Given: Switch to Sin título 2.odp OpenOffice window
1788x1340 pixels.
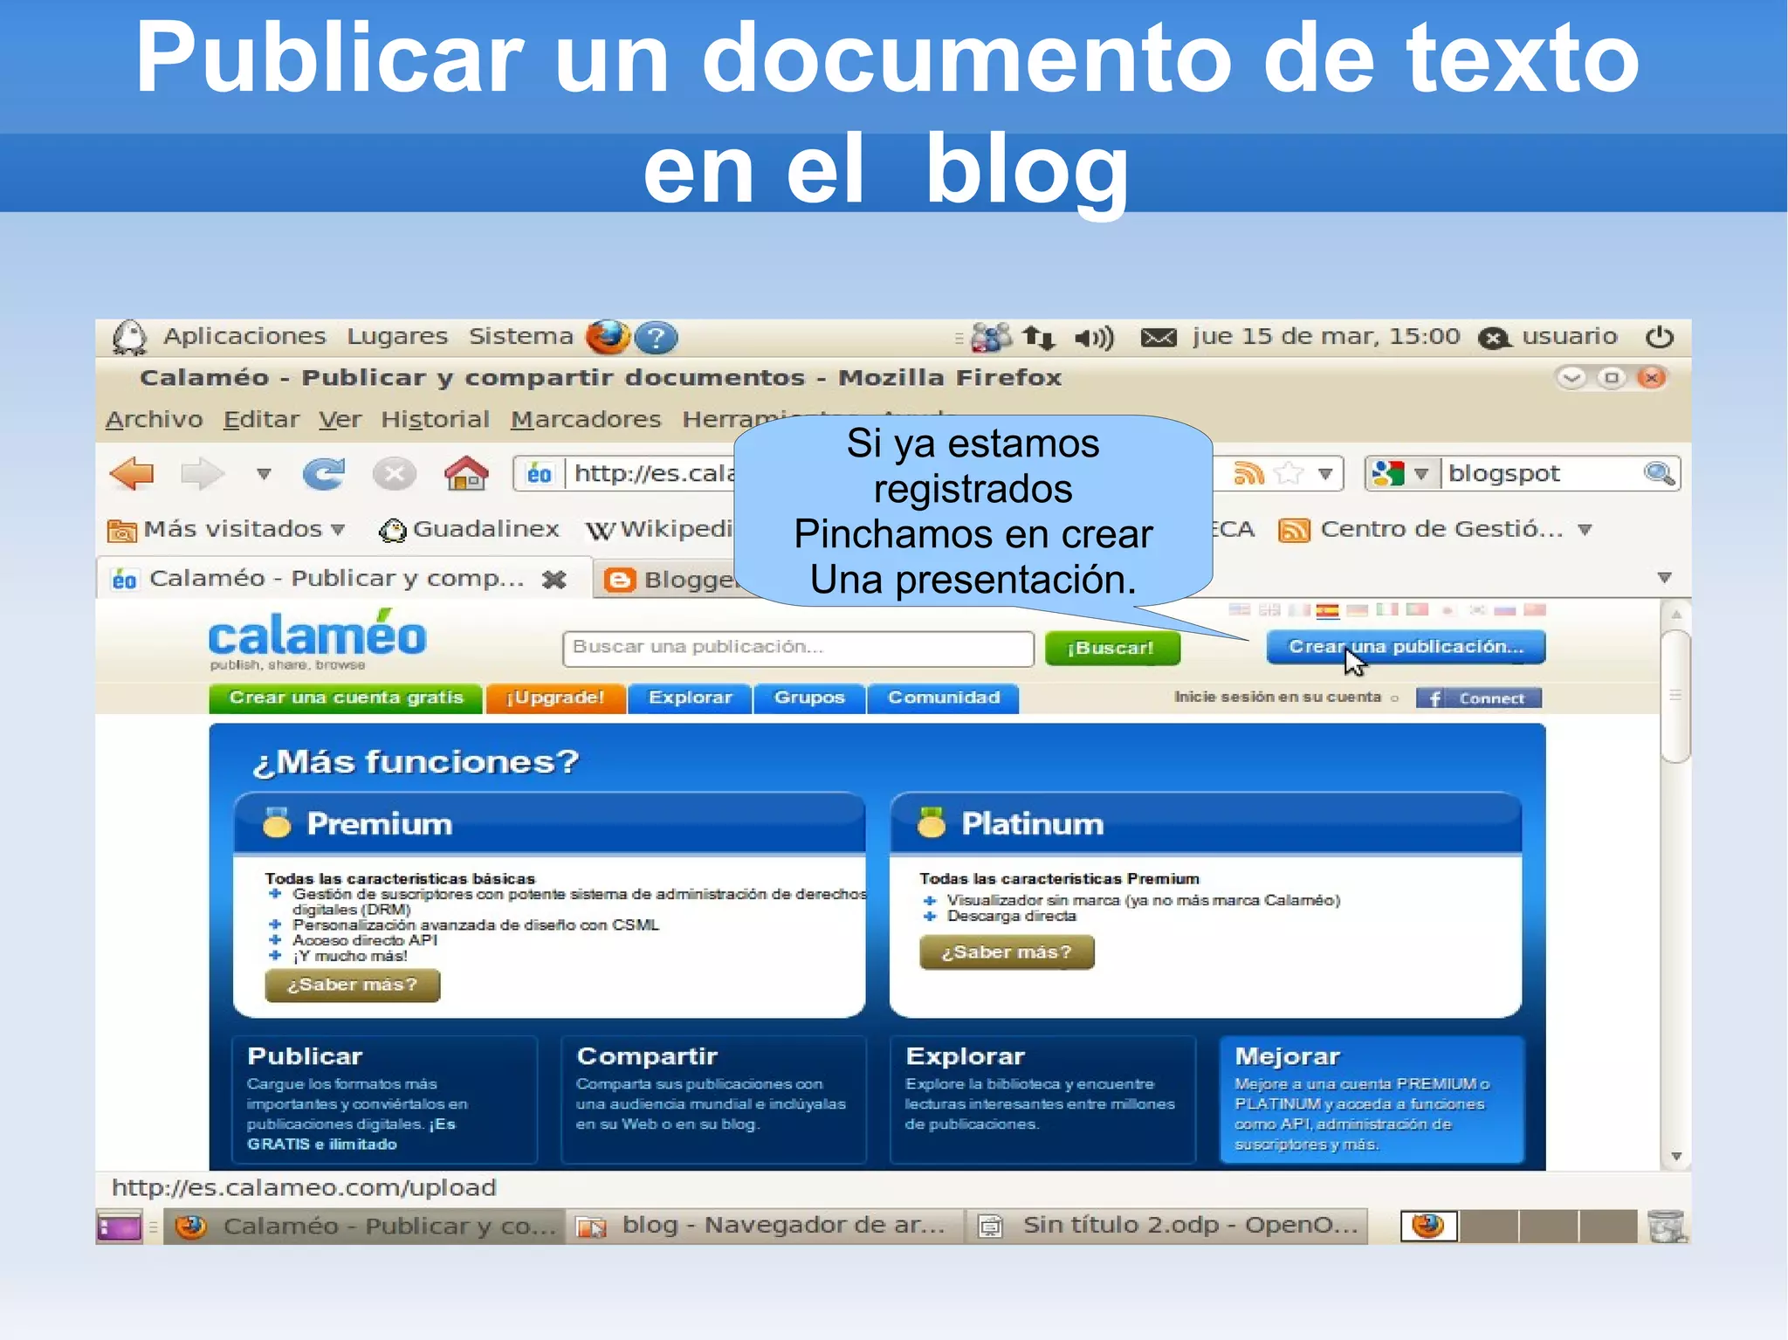Looking at the screenshot, I should tap(1168, 1227).
